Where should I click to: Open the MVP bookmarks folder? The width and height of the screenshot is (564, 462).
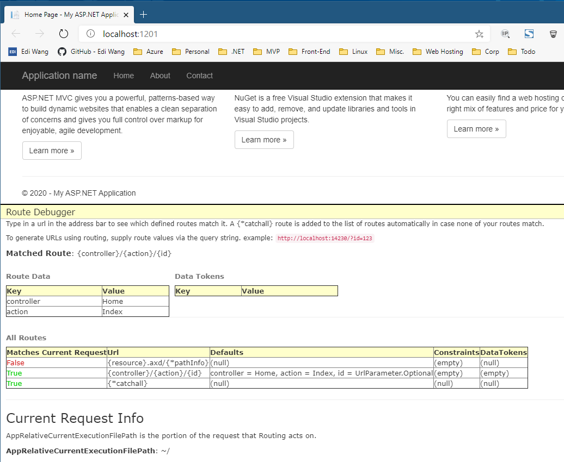tap(267, 52)
